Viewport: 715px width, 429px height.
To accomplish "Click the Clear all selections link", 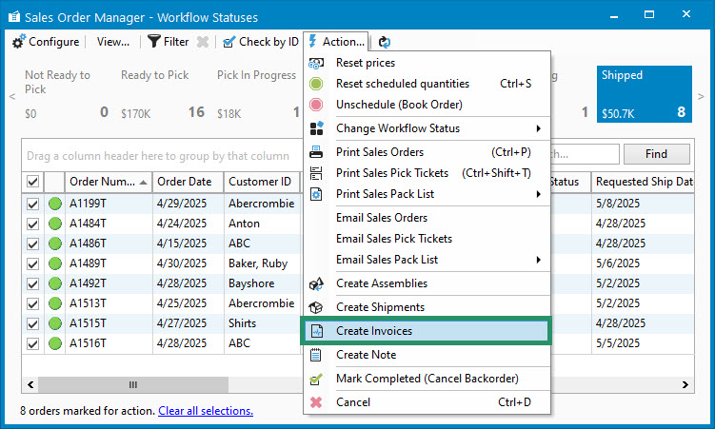I will (206, 411).
